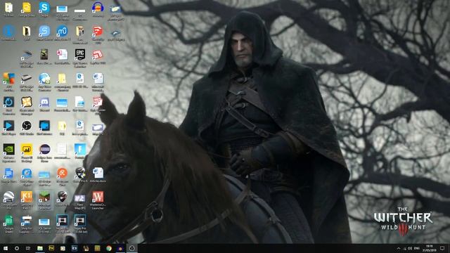Image resolution: width=450 pixels, height=253 pixels.
Task: Open the Minecraft Launcher desktop shortcut
Action: [x=44, y=200]
